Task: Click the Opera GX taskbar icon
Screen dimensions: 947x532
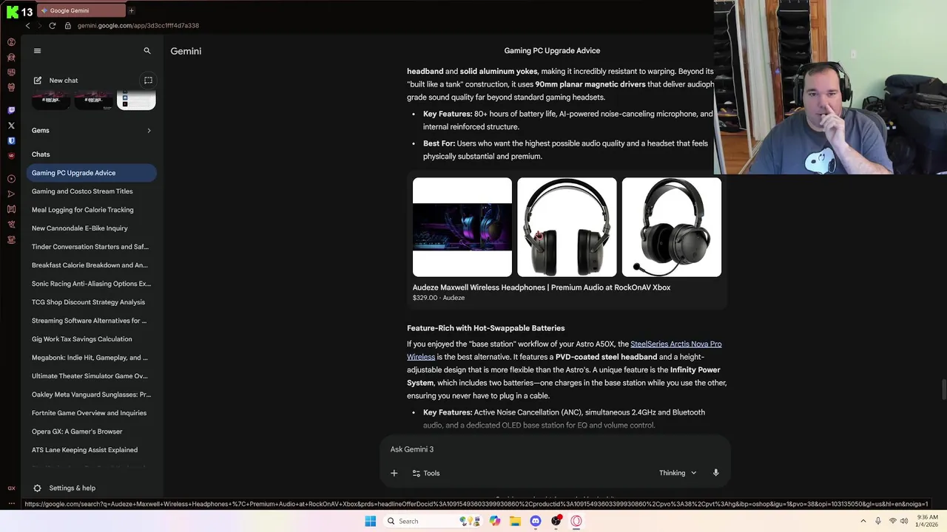Action: click(576, 521)
